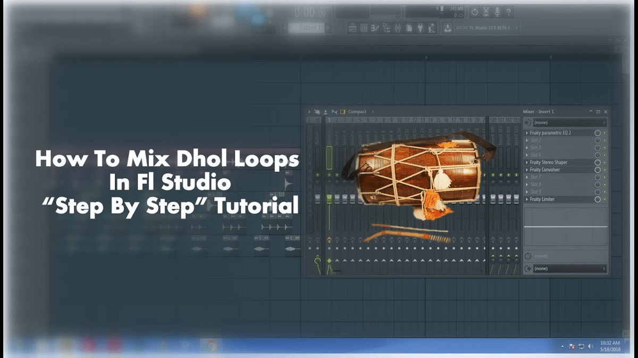Open the Mixer icon on the toolbar
The width and height of the screenshot is (638, 358).
(x=398, y=28)
